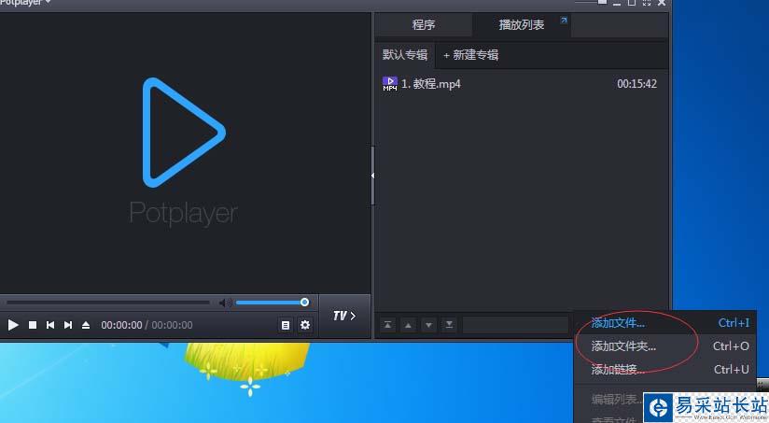This screenshot has height=423, width=769.
Task: Choose 添加链接... from the context menu
Action: coord(665,369)
